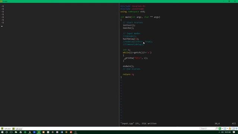Image resolution: width=238 pixels, height=134 pixels.
Task: Open File Explorer from the taskbar
Action: [16, 132]
